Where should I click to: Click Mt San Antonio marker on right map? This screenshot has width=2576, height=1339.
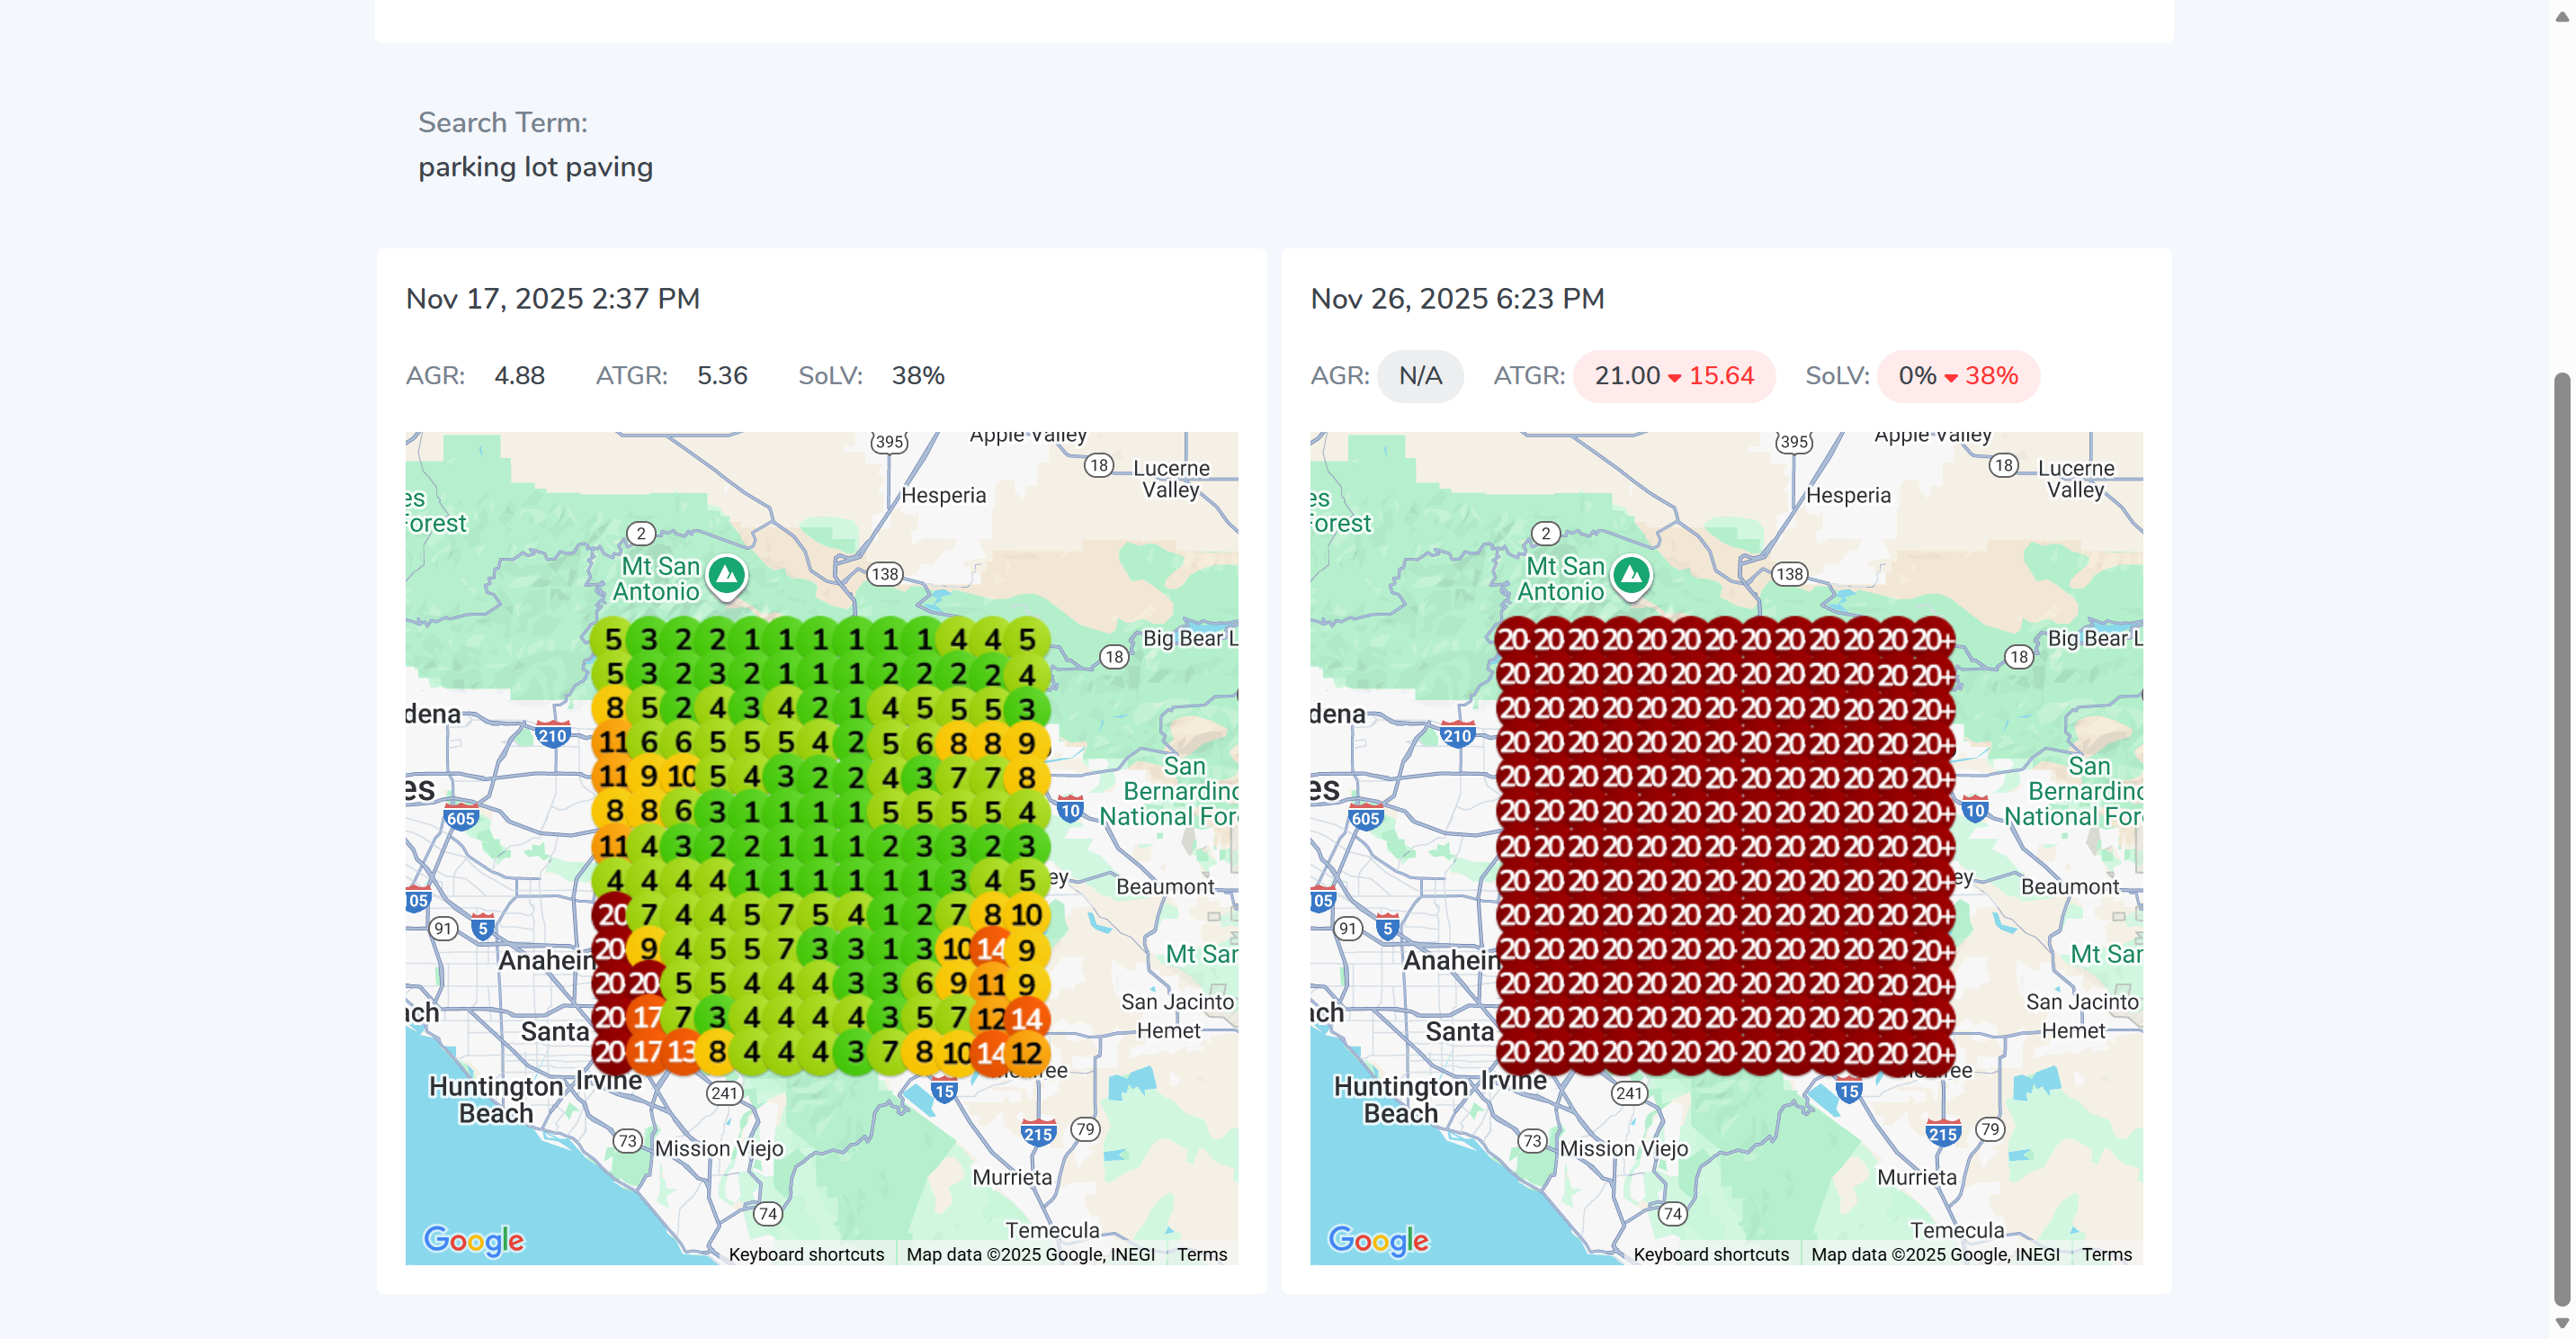click(1631, 575)
